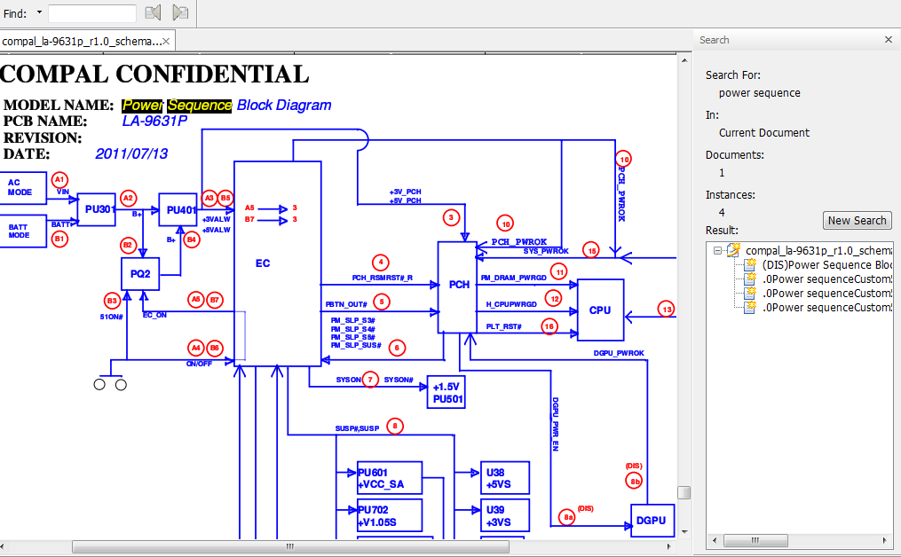Click the red circled step '13' marker

(x=667, y=310)
